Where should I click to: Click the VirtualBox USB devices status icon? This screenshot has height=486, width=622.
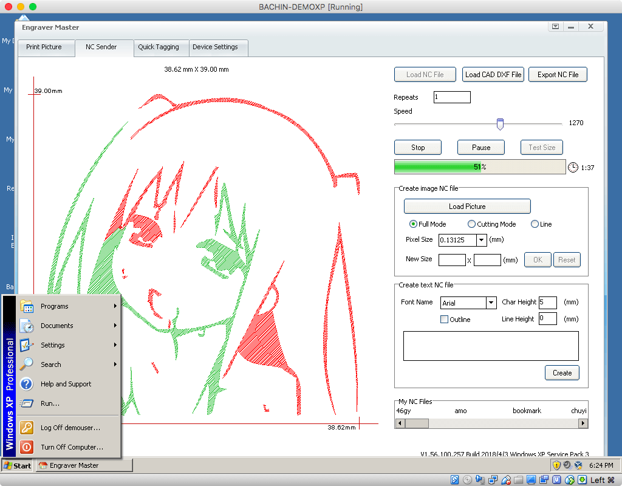[x=506, y=480]
